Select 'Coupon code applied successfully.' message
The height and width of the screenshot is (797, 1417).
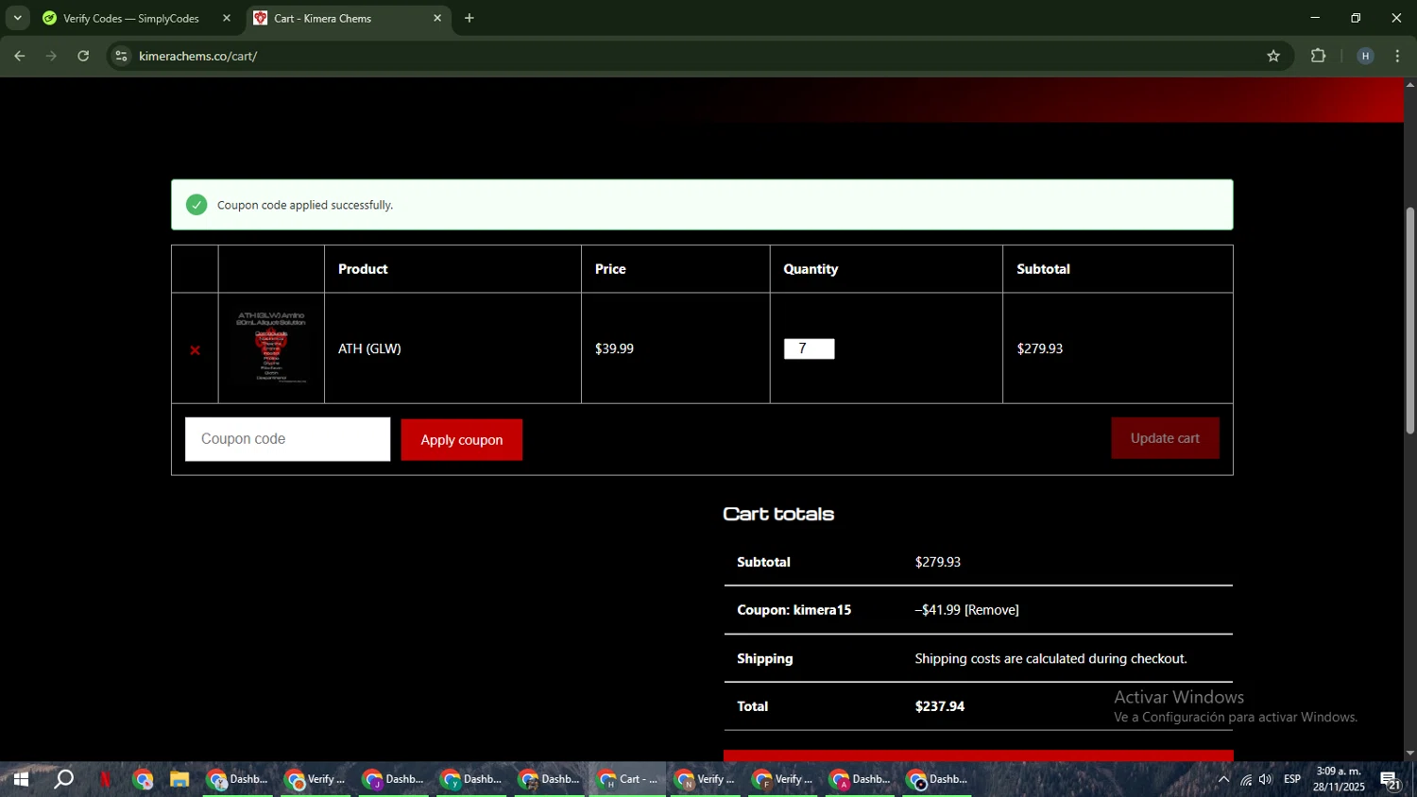coord(305,205)
